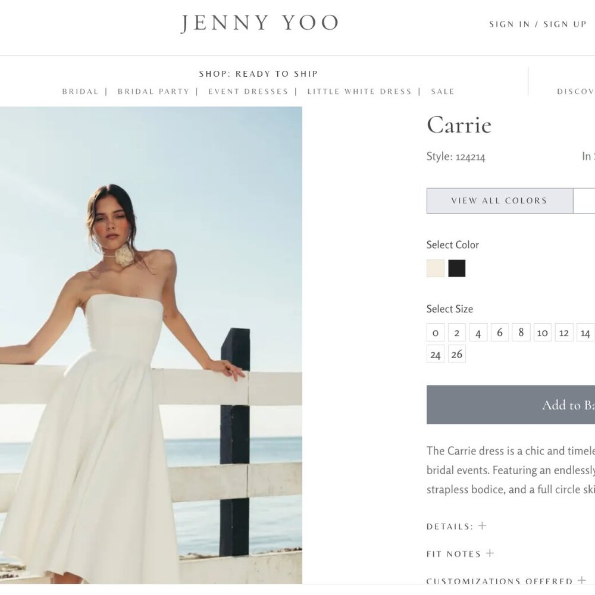
Task: Open the SALE section
Action: coord(442,91)
